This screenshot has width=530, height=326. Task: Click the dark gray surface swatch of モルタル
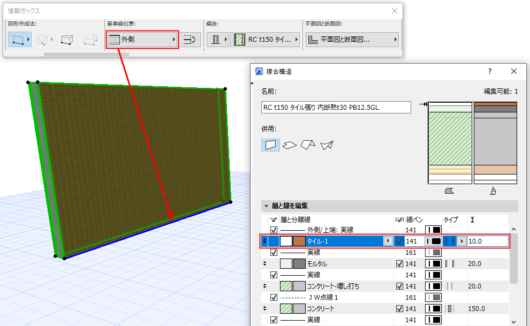pos(299,263)
